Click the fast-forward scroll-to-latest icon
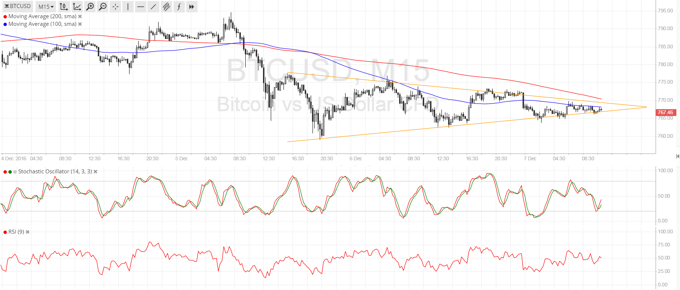Screen dimensions: 680x290 pyautogui.click(x=192, y=7)
